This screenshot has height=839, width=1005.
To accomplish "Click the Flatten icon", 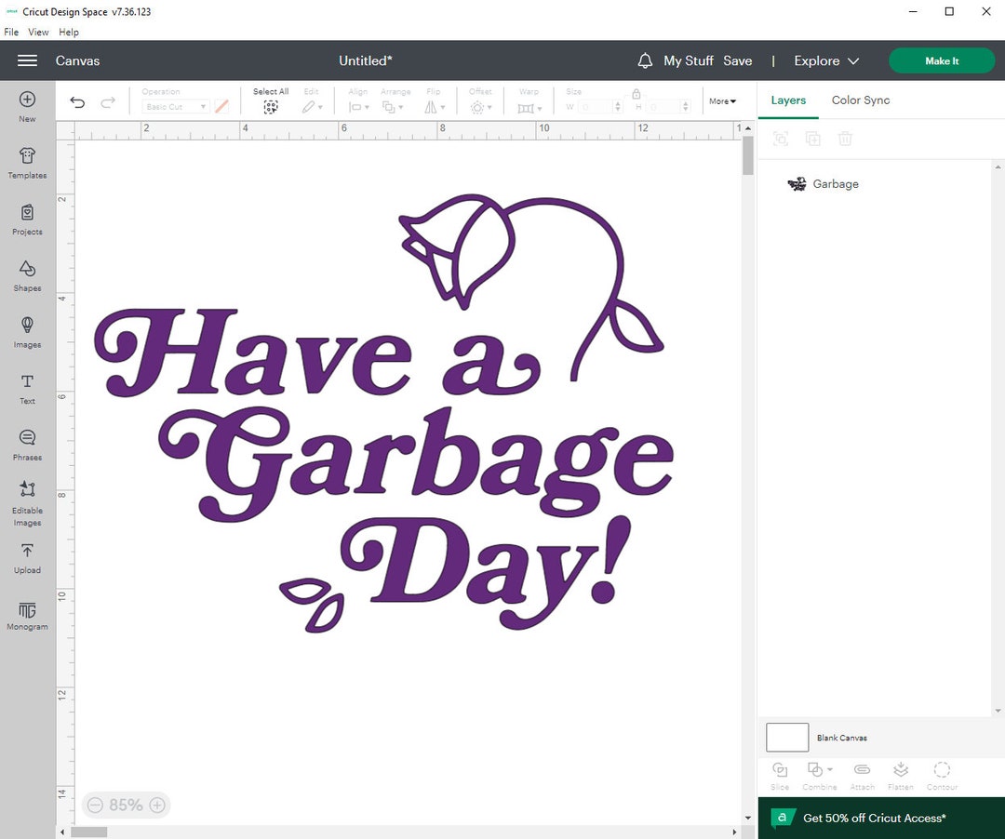I will click(900, 775).
